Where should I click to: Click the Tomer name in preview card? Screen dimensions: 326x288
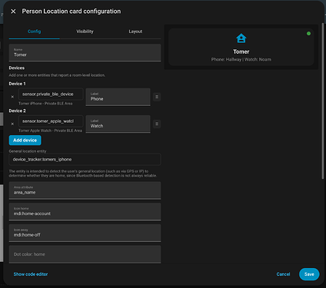[241, 51]
